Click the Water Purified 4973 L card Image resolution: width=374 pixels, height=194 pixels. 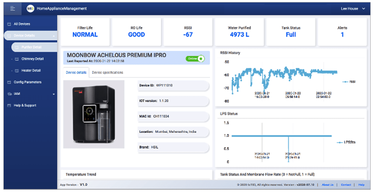239,32
